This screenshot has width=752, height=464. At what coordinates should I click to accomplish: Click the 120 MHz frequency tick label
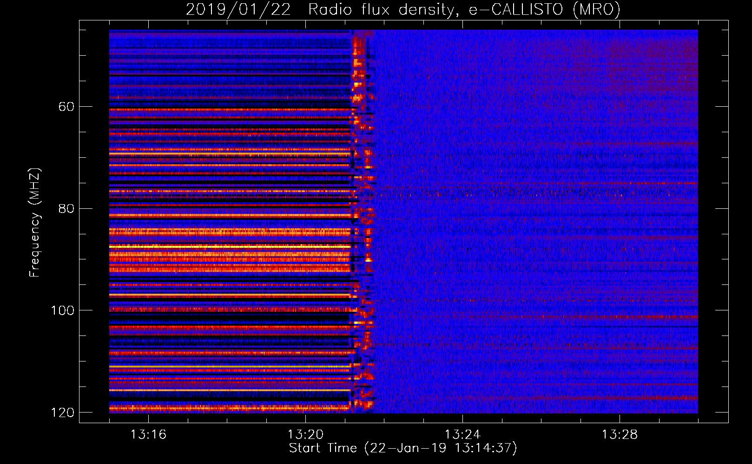coord(62,412)
